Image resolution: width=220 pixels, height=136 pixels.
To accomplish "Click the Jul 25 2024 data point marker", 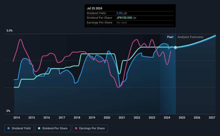I will 175,47.
